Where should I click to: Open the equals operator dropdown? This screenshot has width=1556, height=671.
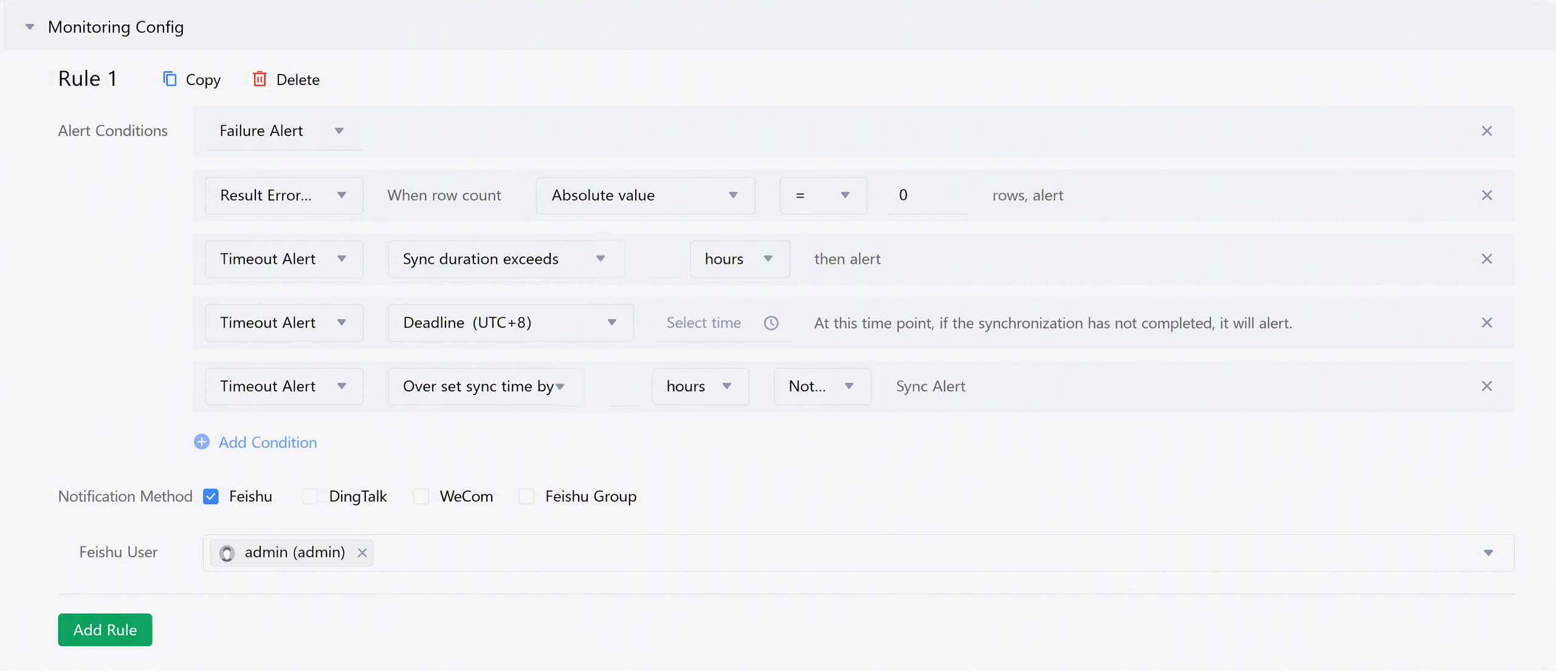tap(823, 195)
